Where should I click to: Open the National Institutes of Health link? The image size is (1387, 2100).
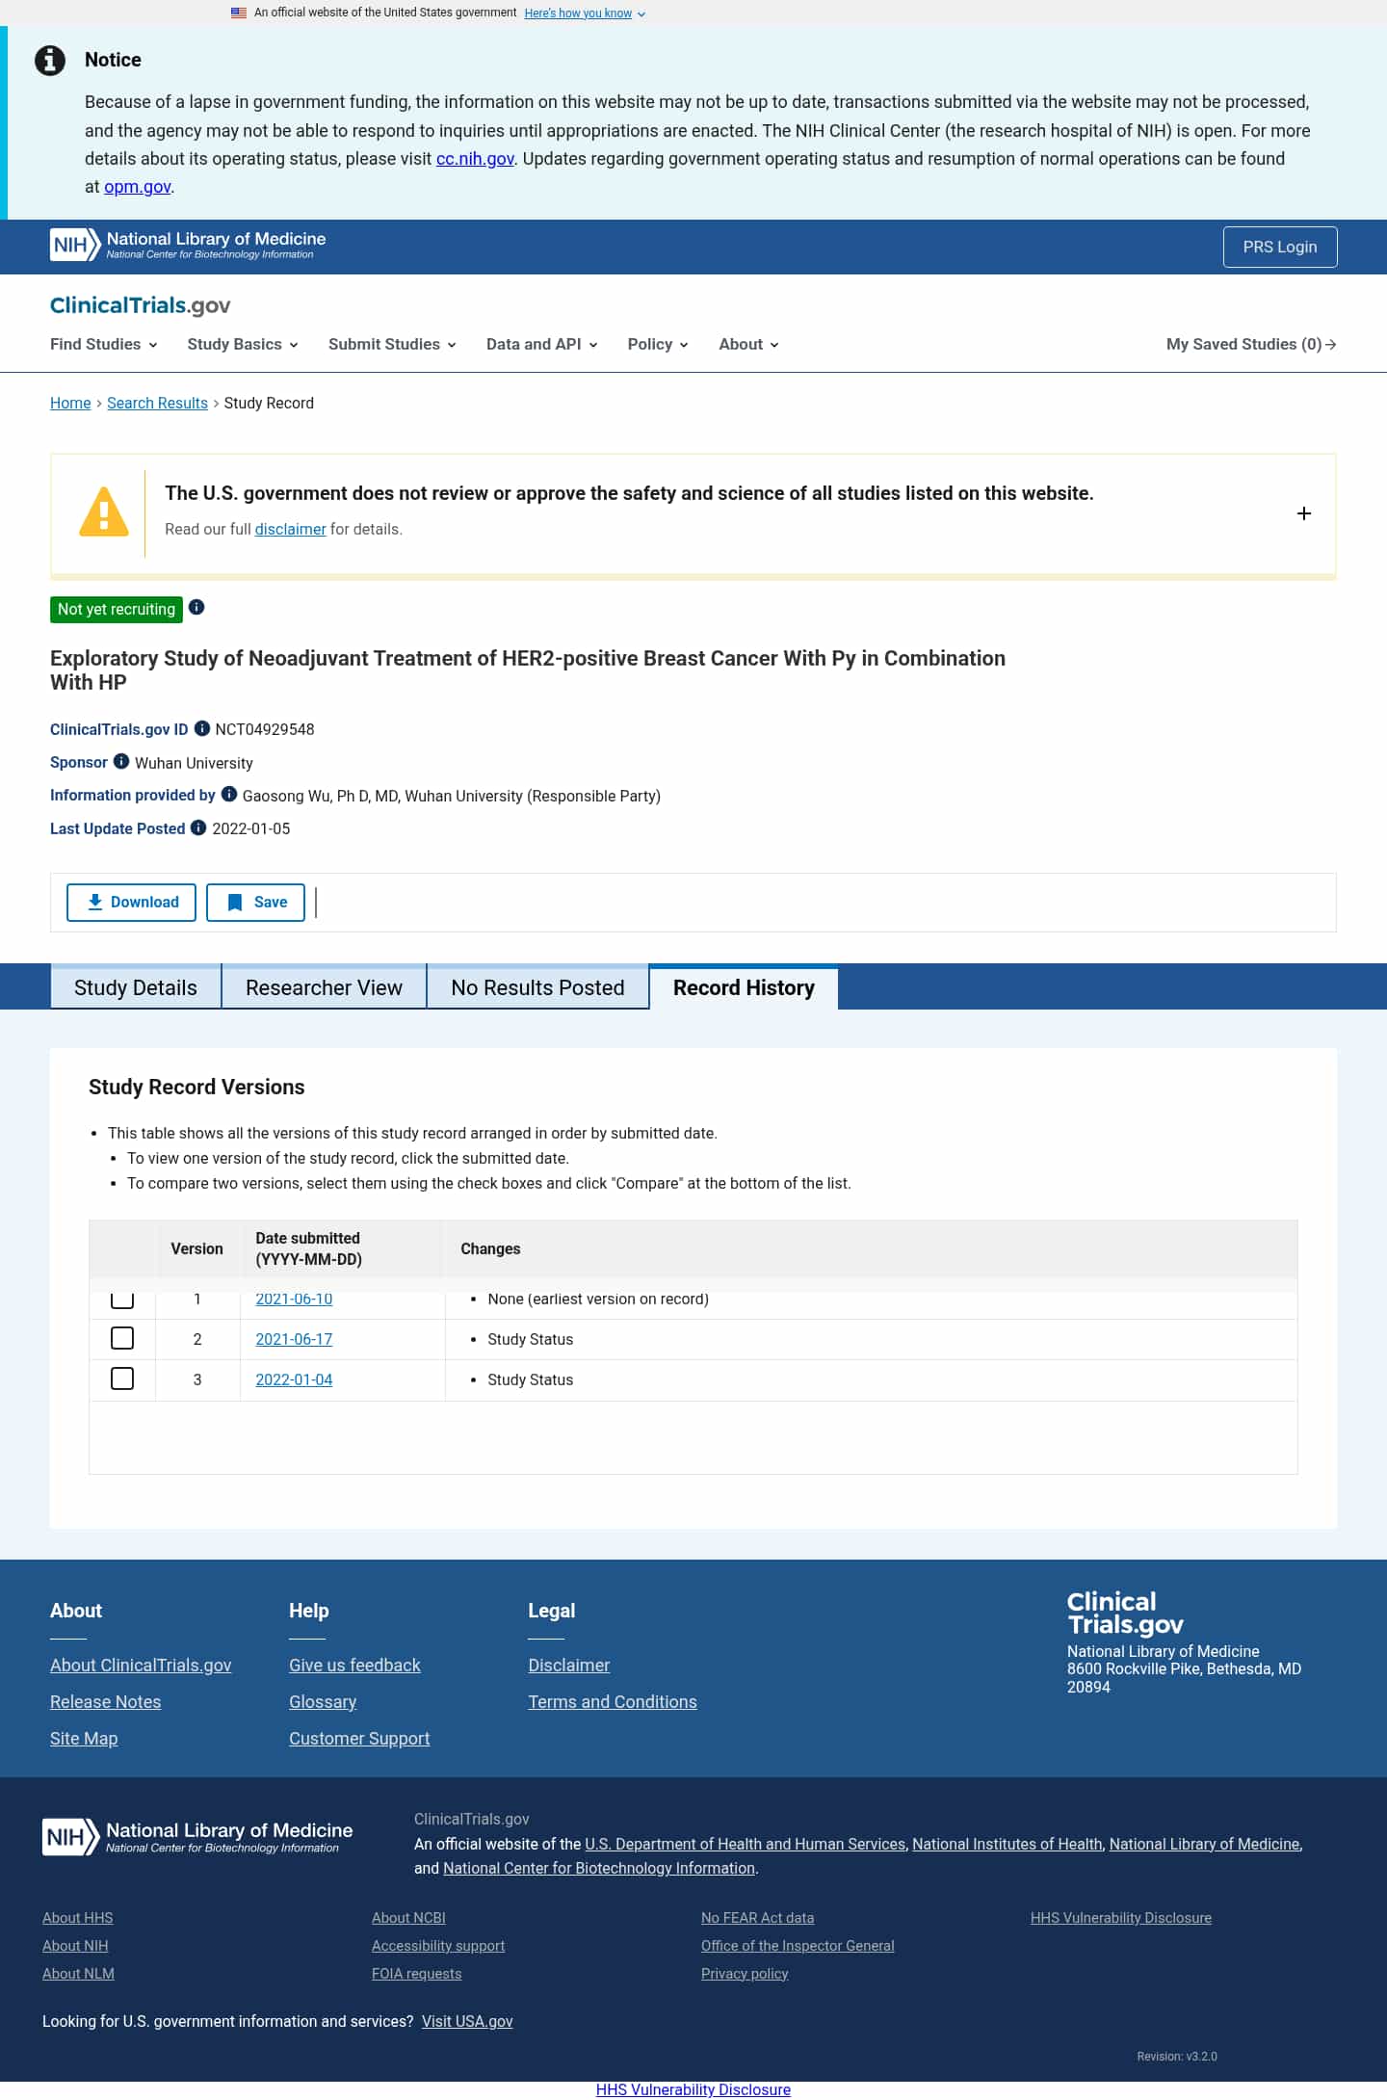1008,1844
